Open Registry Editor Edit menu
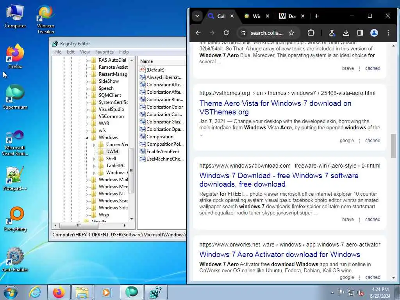Image resolution: width=400 pixels, height=300 pixels. 71,52
